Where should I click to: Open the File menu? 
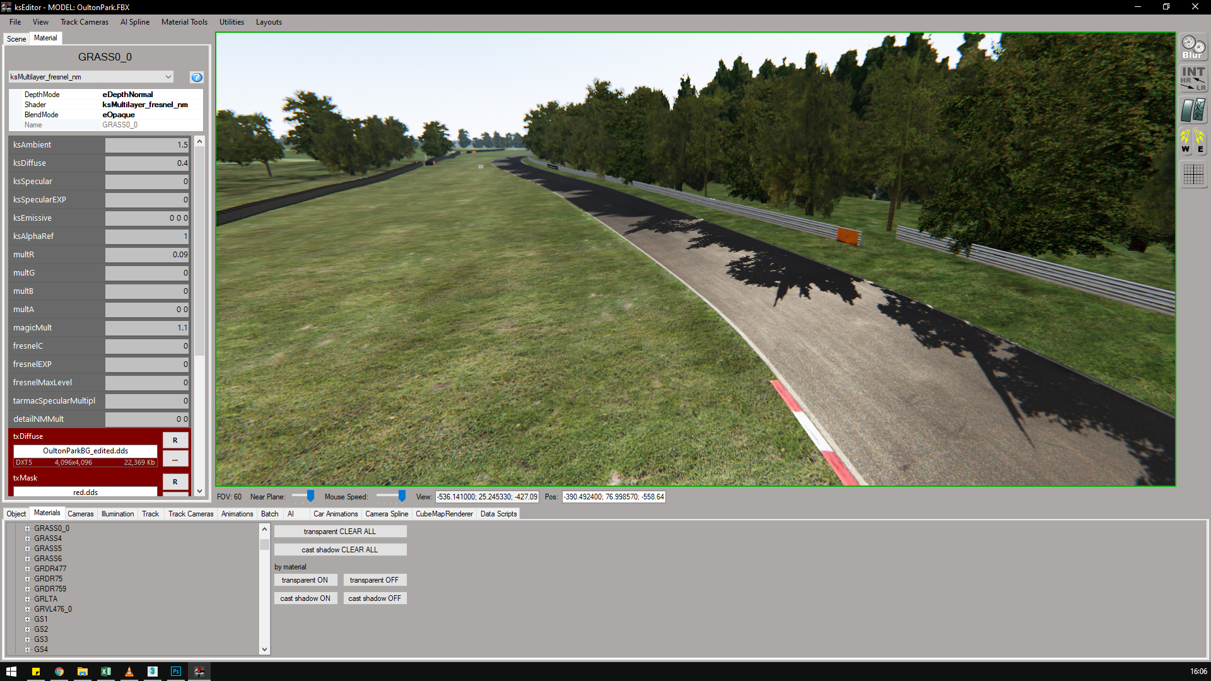pos(15,22)
